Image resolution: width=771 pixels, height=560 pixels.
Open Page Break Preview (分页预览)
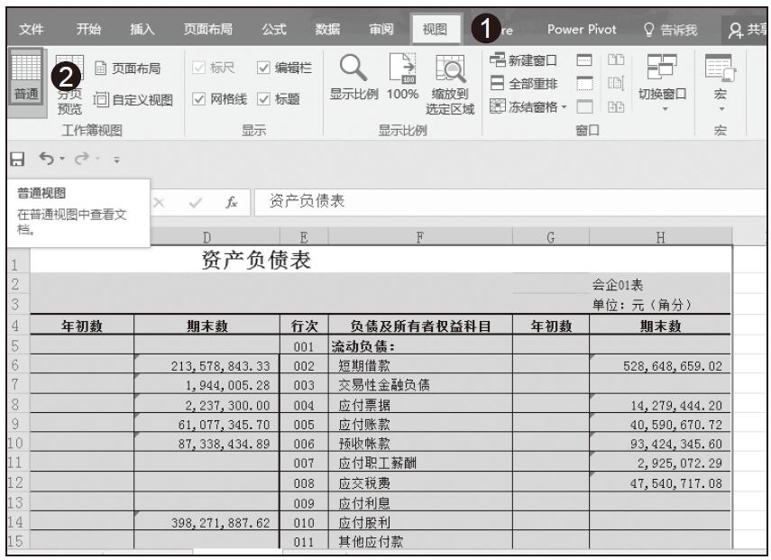click(69, 85)
